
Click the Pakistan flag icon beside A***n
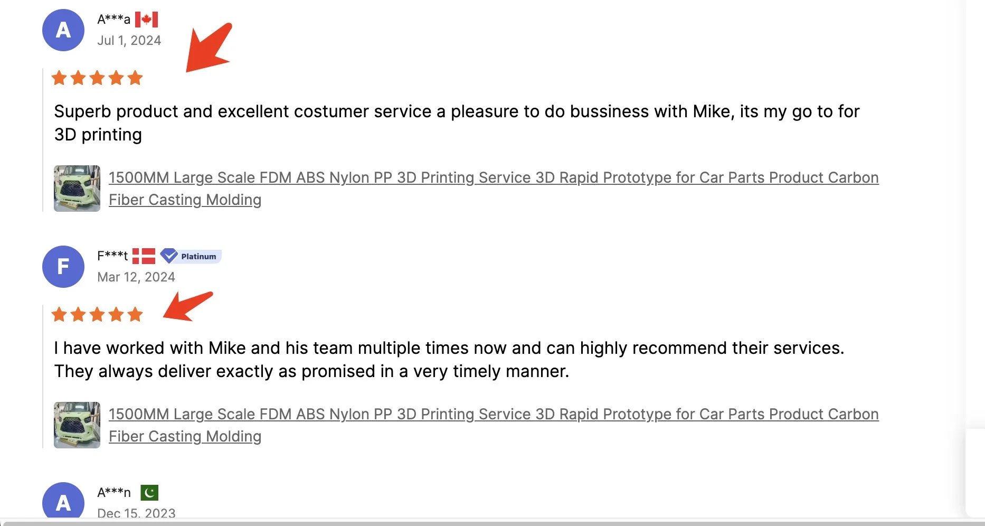click(149, 493)
